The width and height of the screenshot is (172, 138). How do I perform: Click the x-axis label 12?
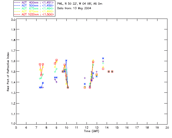(x=87, y=127)
